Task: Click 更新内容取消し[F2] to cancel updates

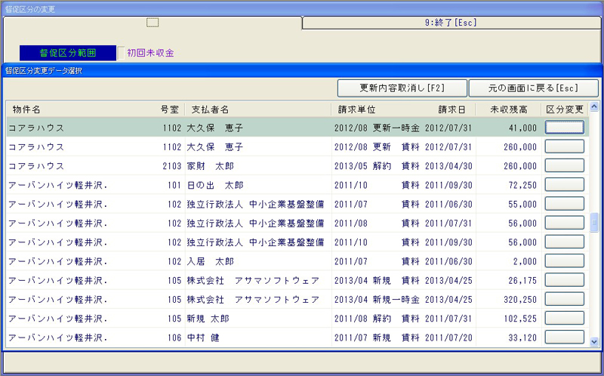Action: [x=402, y=88]
